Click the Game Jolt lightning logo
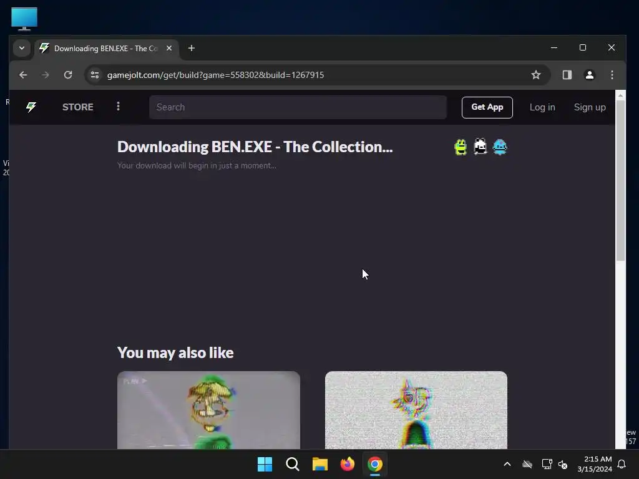Screen dimensions: 639x479 pos(31,107)
